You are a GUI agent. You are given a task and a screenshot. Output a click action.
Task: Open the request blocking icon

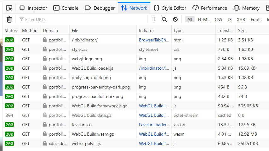[x=175, y=19]
